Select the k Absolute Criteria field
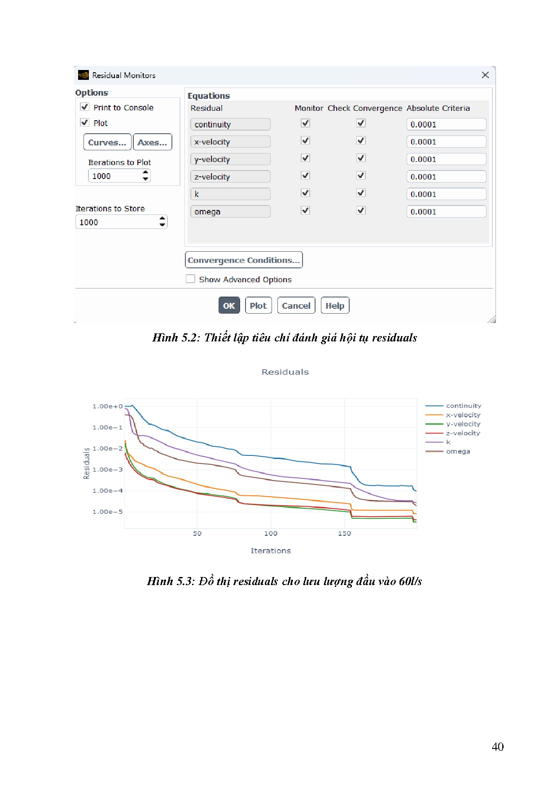Screen dimensions: 557x787 (446, 194)
